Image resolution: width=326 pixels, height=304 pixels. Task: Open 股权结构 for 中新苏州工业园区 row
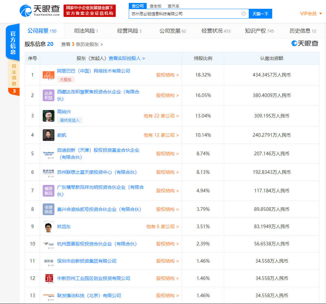pyautogui.click(x=167, y=278)
